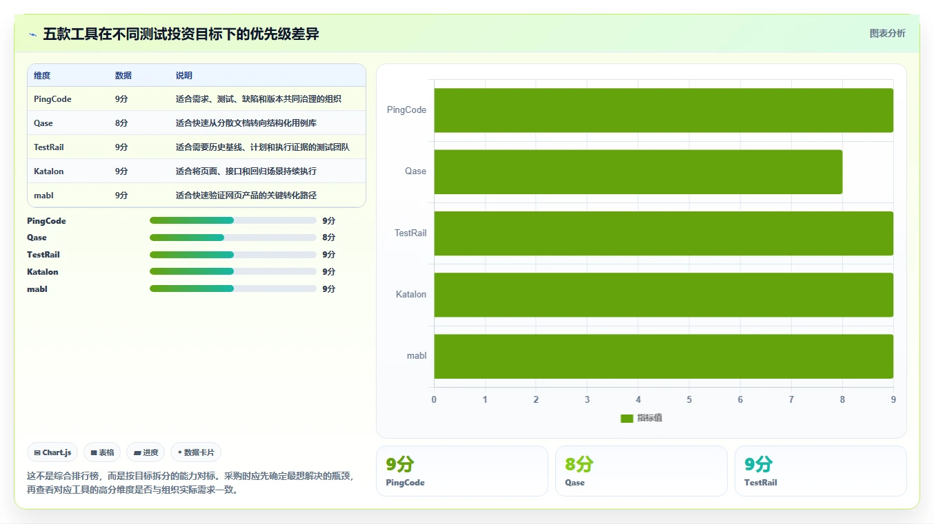The image size is (934, 524).
Task: Select the 进度 tag chip
Action: (146, 452)
